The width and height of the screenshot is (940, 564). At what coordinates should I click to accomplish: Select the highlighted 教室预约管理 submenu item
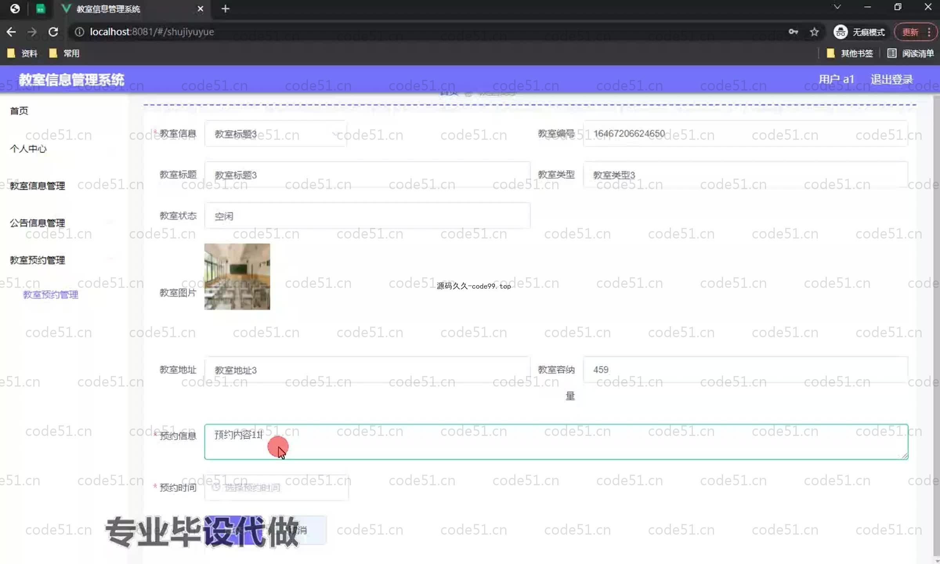(x=51, y=295)
